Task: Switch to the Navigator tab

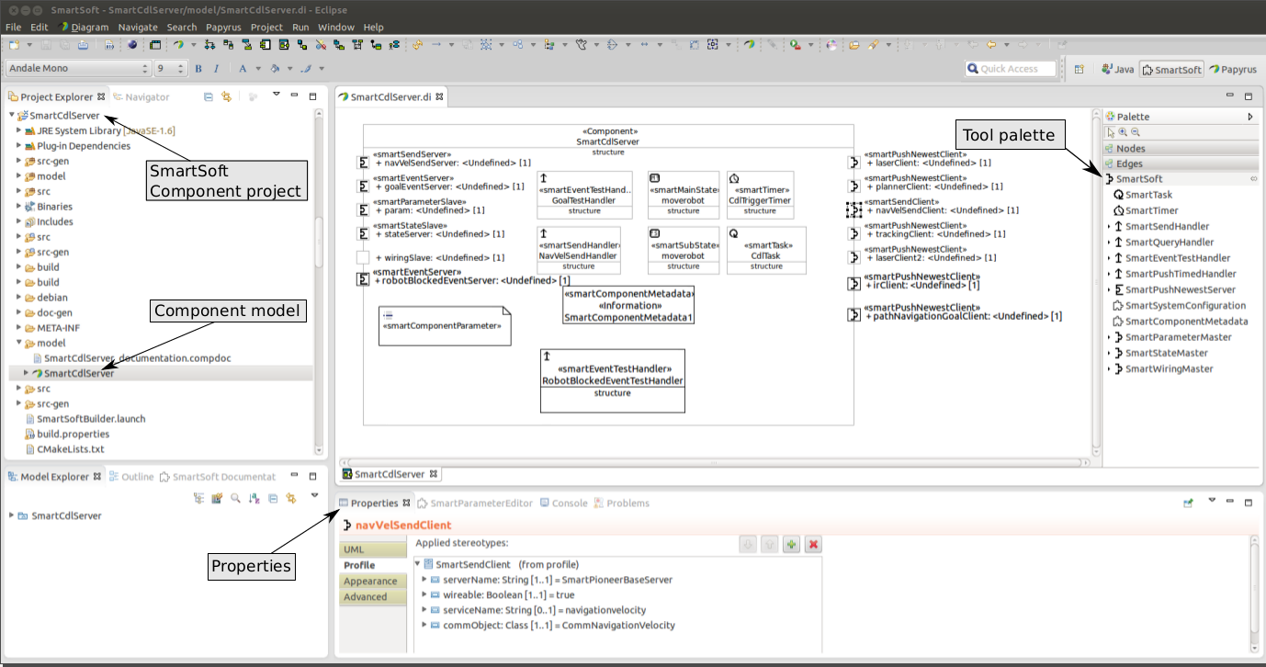Action: 141,96
